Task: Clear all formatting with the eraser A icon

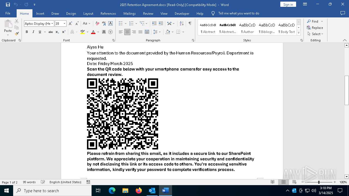Action: [97, 24]
